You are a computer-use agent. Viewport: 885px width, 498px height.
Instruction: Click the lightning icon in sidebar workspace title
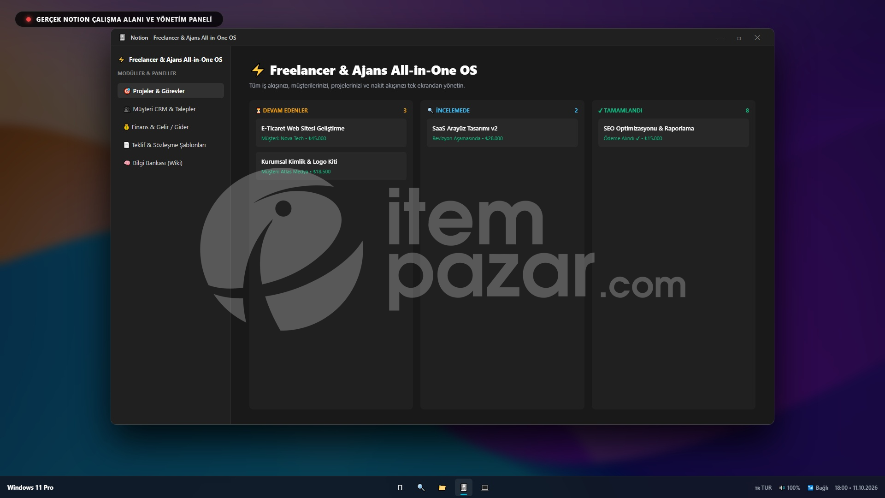coord(122,59)
